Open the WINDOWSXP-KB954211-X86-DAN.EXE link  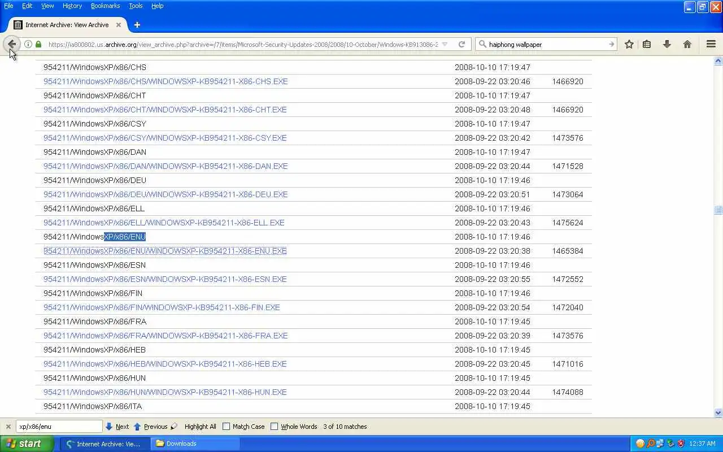165,166
